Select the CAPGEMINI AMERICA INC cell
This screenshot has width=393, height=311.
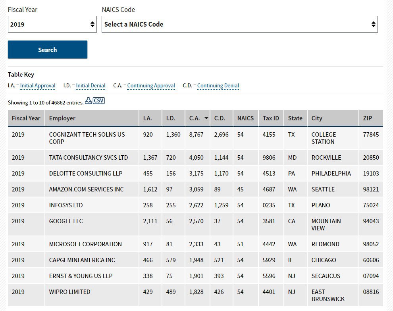point(92,260)
